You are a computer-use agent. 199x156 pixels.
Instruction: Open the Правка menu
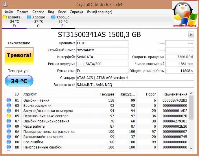(x=23, y=12)
